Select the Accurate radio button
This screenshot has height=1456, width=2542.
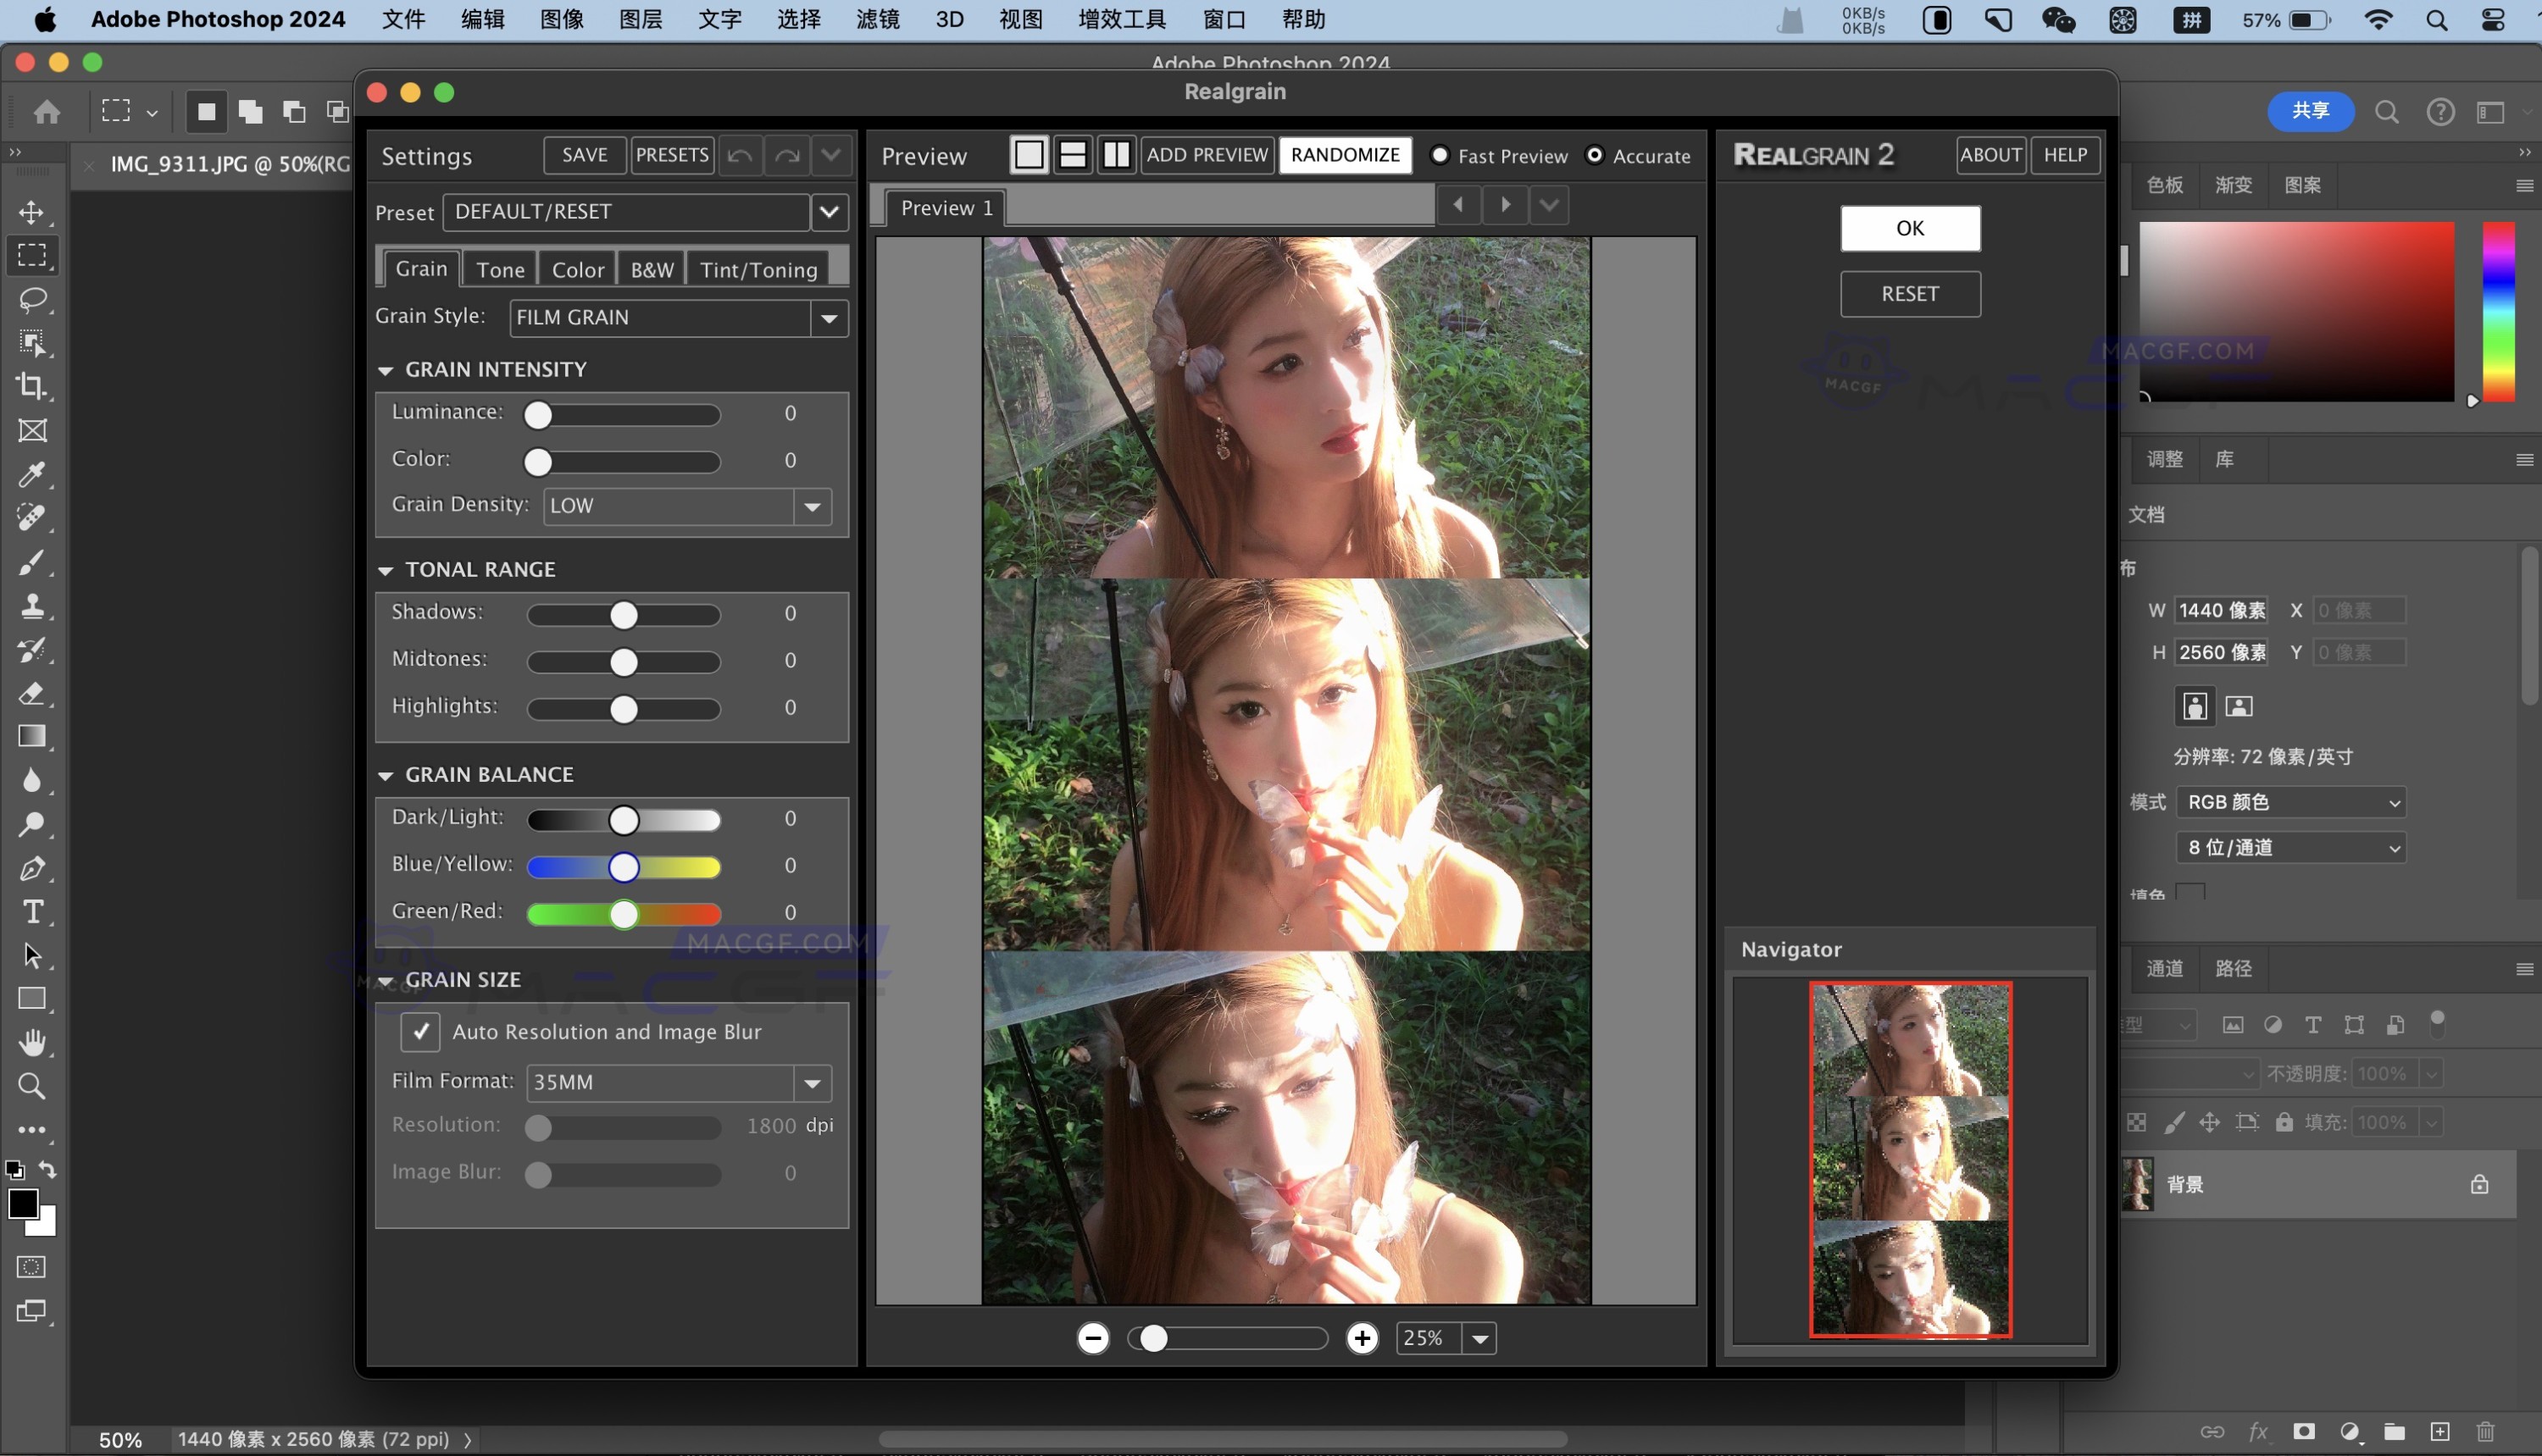point(1595,155)
